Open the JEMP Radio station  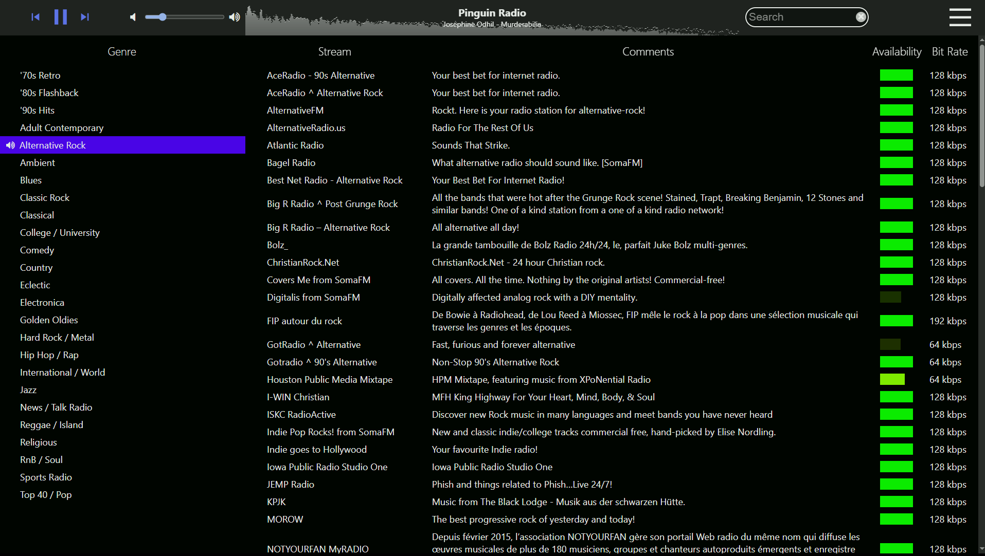pos(290,484)
